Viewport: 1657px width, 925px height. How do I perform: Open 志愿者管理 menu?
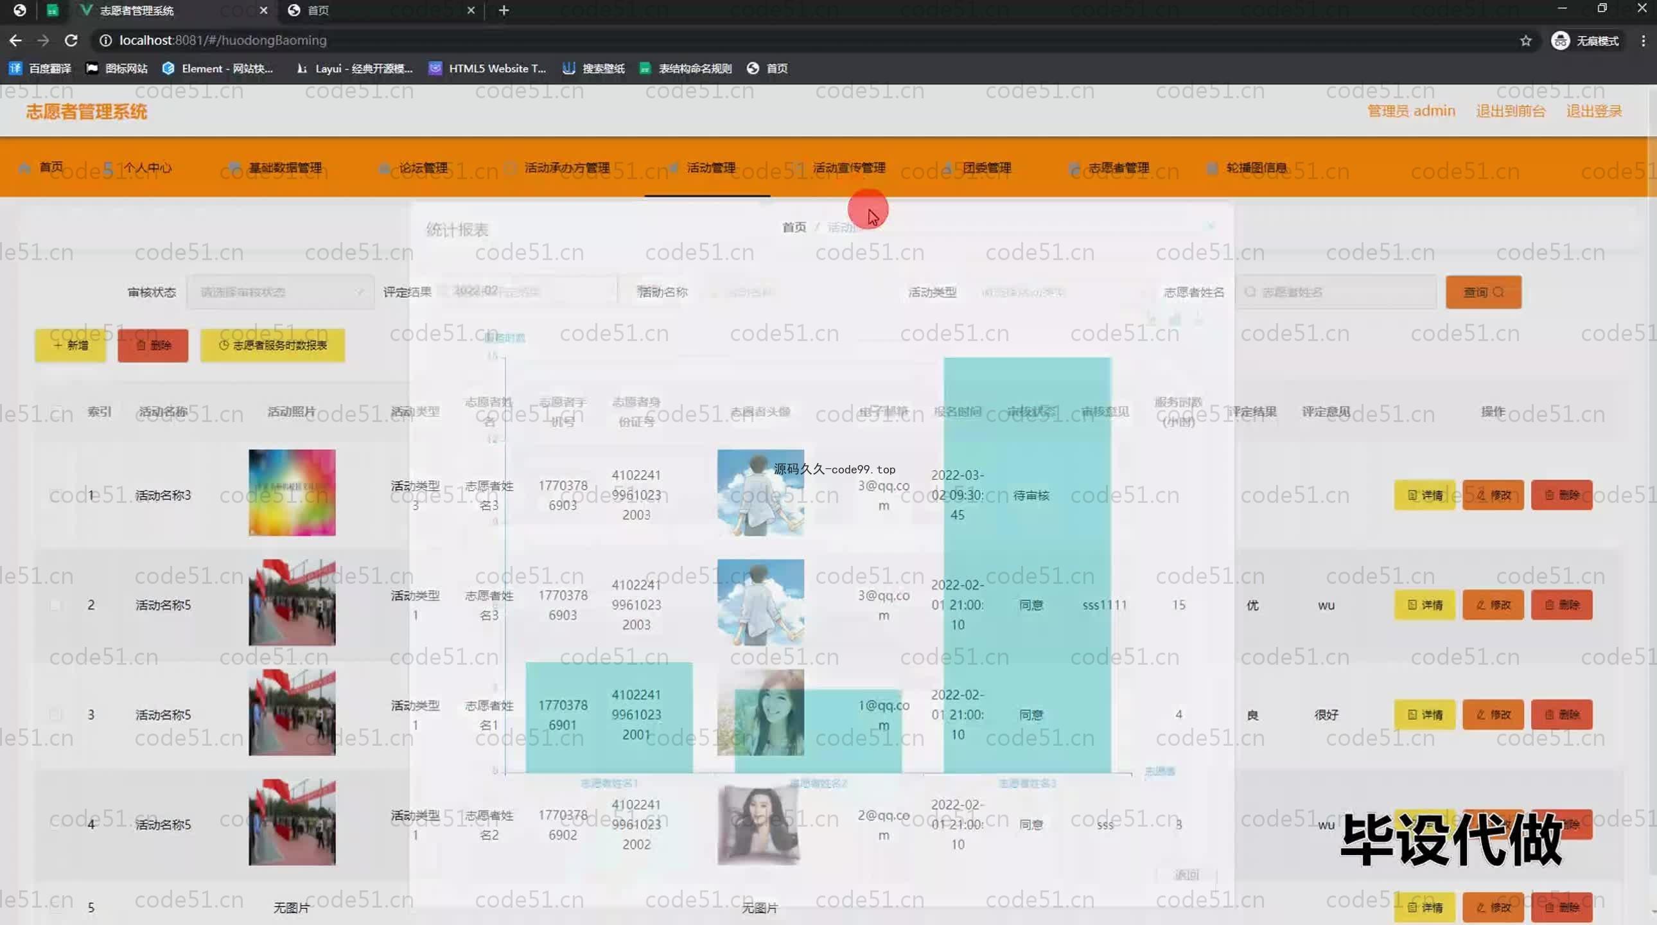[1109, 167]
